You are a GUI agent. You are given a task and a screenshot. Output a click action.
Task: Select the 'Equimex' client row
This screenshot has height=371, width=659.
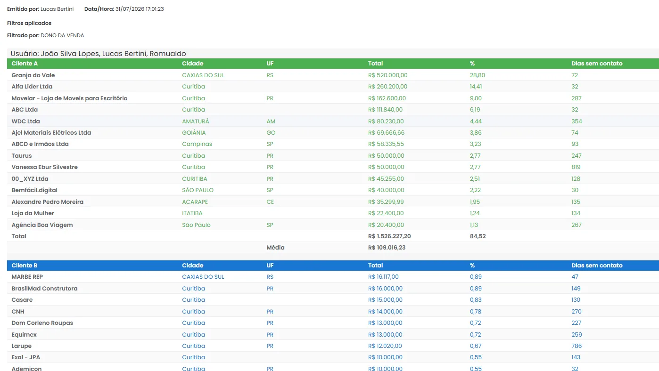333,335
